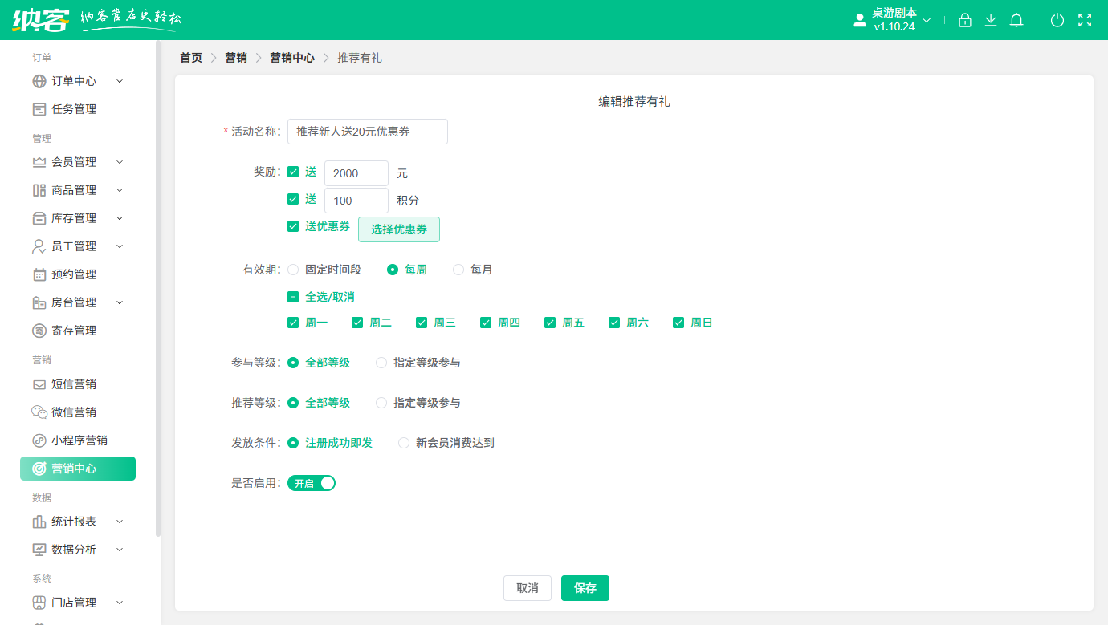Screen dimensions: 1108x625
Task: Choose 指定等级参与 for 参与等级
Action: click(x=381, y=362)
